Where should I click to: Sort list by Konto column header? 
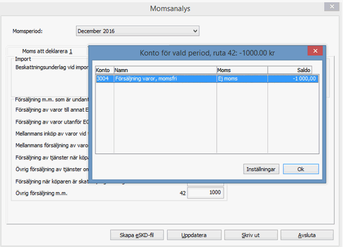pyautogui.click(x=103, y=70)
